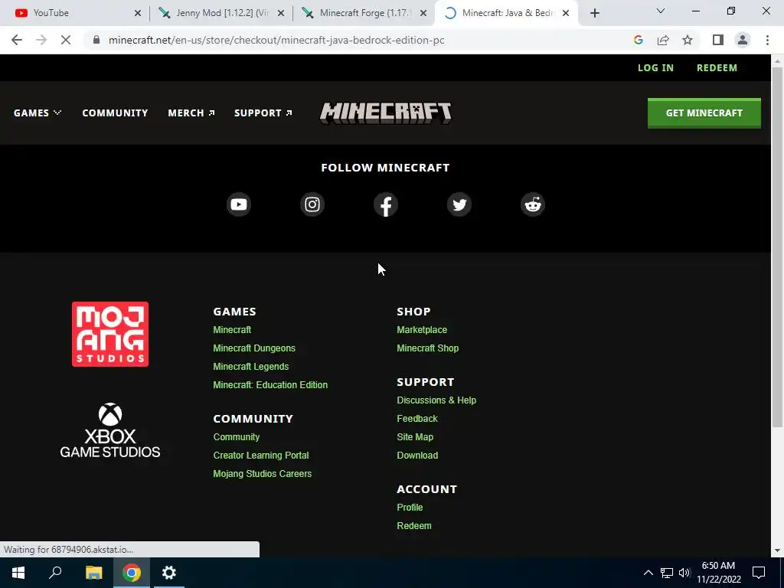Open network icon in system tray
The height and width of the screenshot is (588, 784).
(x=667, y=573)
